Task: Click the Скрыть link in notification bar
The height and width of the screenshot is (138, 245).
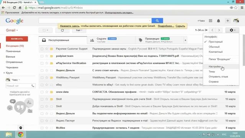Action: (180, 26)
